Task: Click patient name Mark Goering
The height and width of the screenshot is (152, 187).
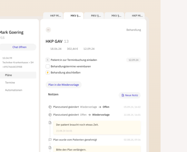Action: 12,32
